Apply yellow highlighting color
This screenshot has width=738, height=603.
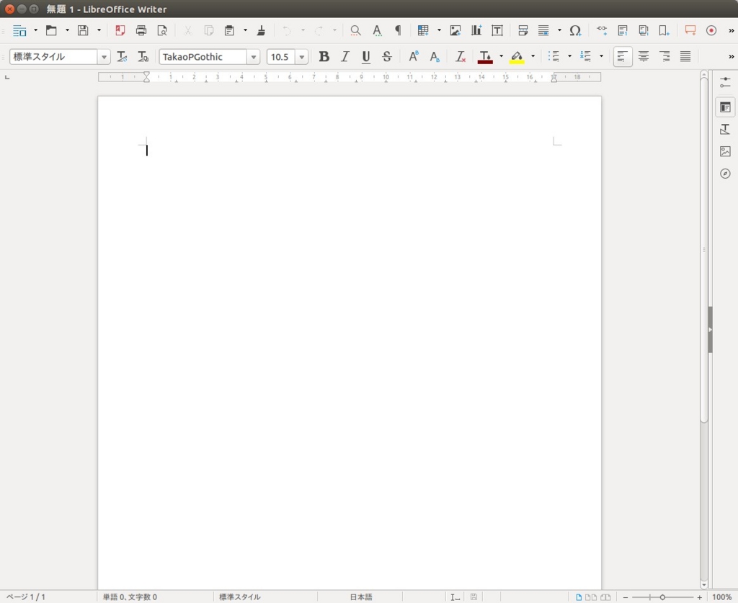click(x=517, y=57)
